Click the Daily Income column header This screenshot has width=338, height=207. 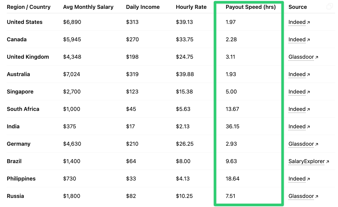coord(143,7)
